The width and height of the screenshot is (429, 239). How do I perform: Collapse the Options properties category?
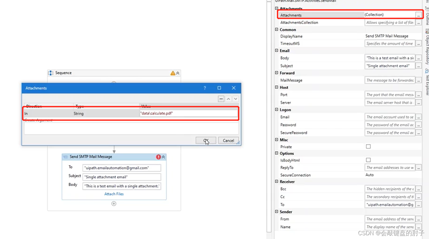(276, 153)
